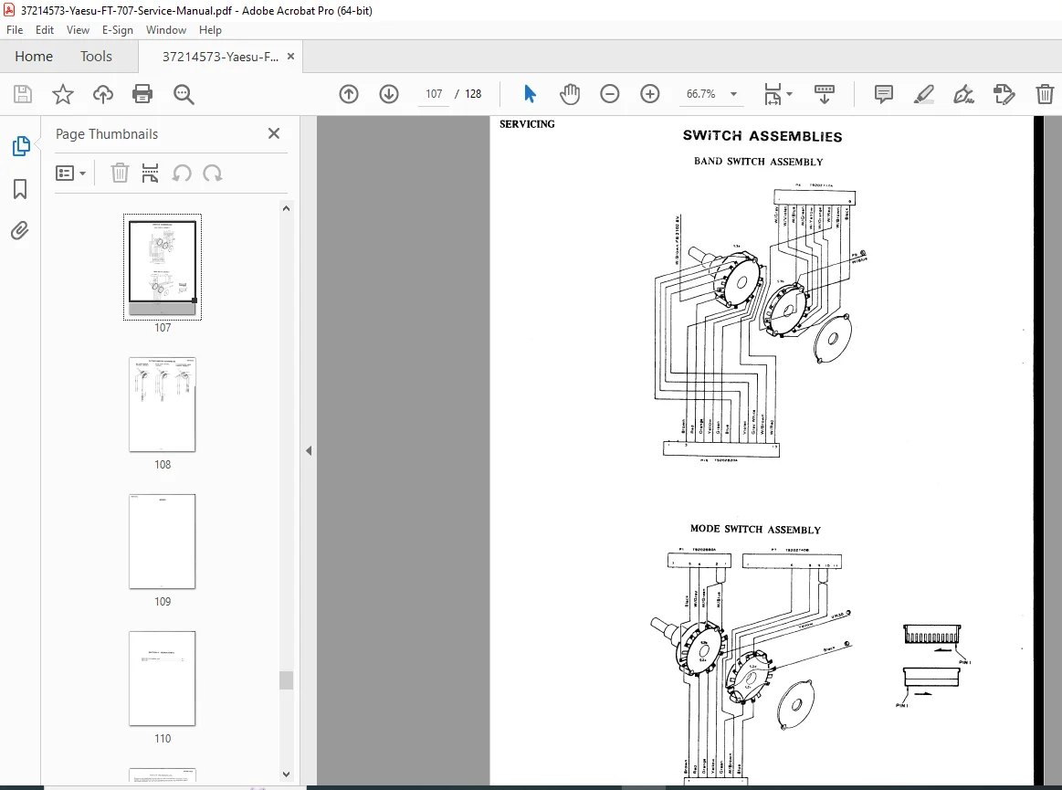Screen dimensions: 1062x790
Task: Open the Edit menu
Action: coord(45,30)
